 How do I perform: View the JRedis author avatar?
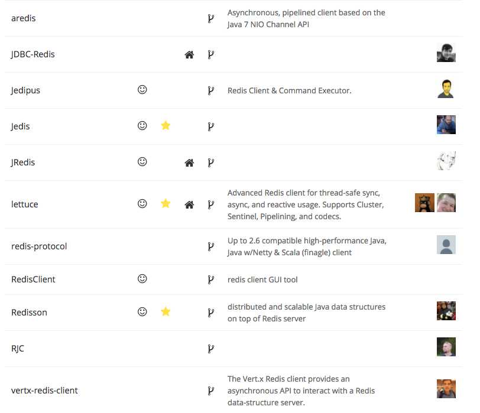point(446,161)
